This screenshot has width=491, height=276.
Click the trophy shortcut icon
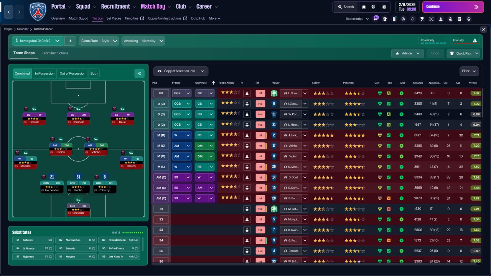point(422,19)
